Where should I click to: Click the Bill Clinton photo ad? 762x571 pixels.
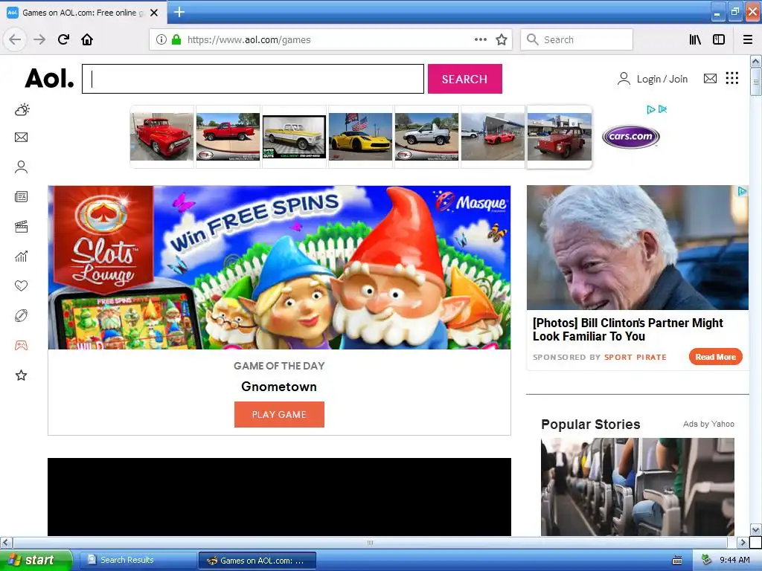coord(637,248)
